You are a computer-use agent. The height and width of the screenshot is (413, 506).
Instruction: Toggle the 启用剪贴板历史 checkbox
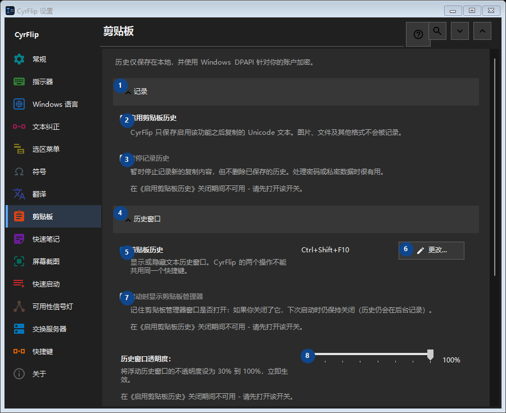pos(124,119)
